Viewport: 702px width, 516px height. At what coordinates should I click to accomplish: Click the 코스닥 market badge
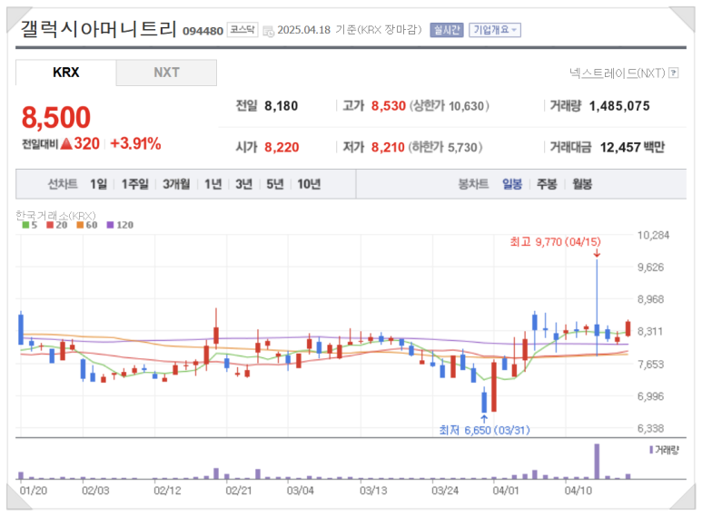(242, 30)
